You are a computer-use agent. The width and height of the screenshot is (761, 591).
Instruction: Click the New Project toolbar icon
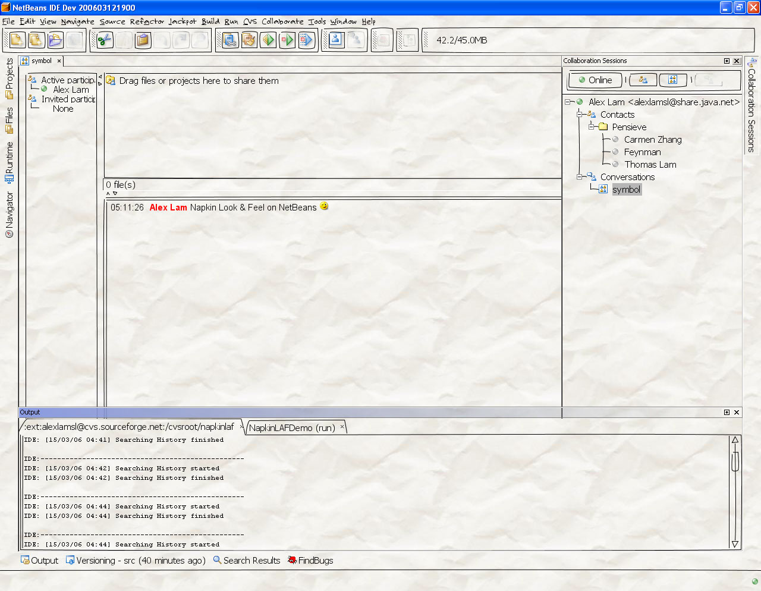(x=17, y=40)
